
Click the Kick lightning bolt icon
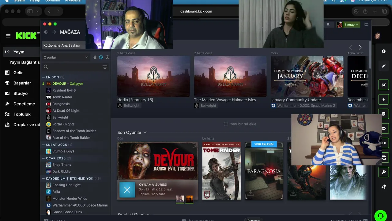click(383, 99)
